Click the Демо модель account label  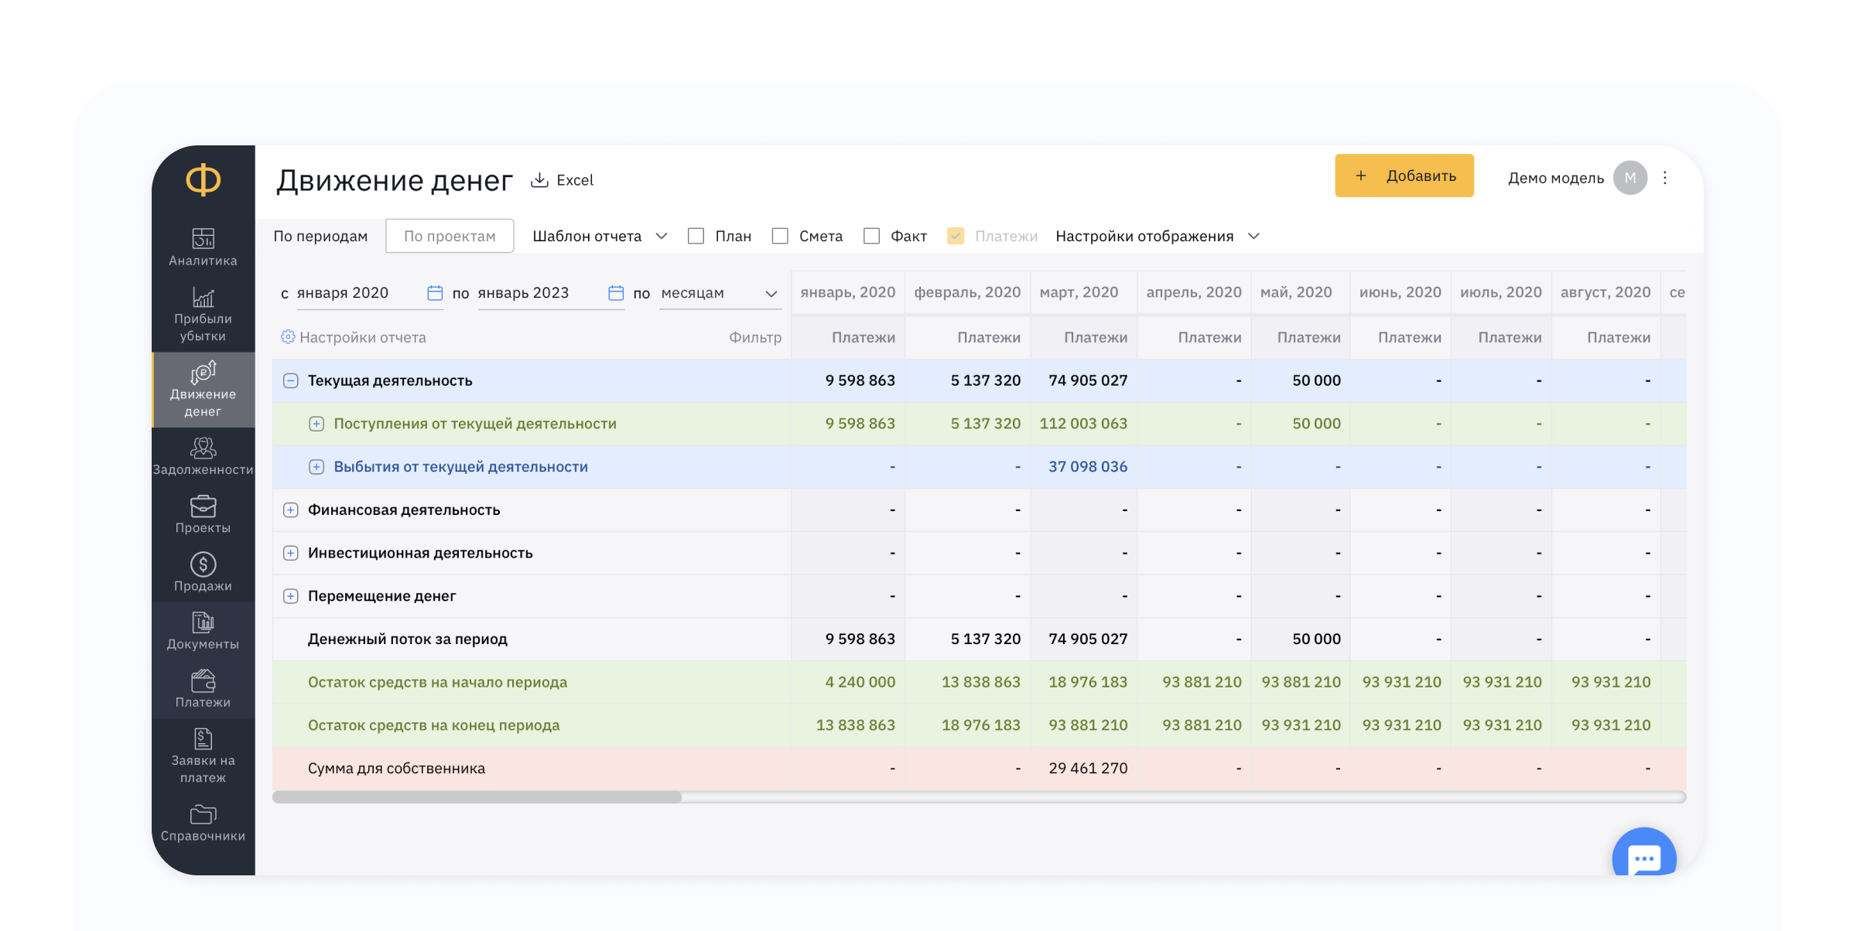click(1556, 178)
